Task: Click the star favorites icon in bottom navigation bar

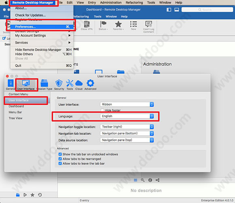Action: pos(32,195)
